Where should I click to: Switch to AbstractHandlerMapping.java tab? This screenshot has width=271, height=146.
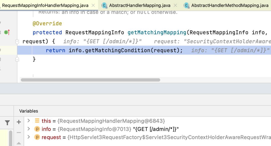(140, 5)
